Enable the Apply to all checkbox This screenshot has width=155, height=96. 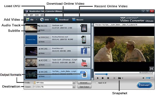coord(97,83)
